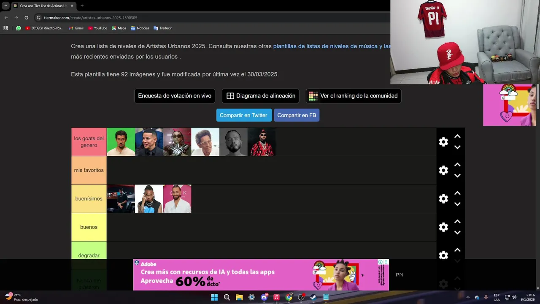Open File Explorer from taskbar
The image size is (540, 304).
click(x=239, y=297)
